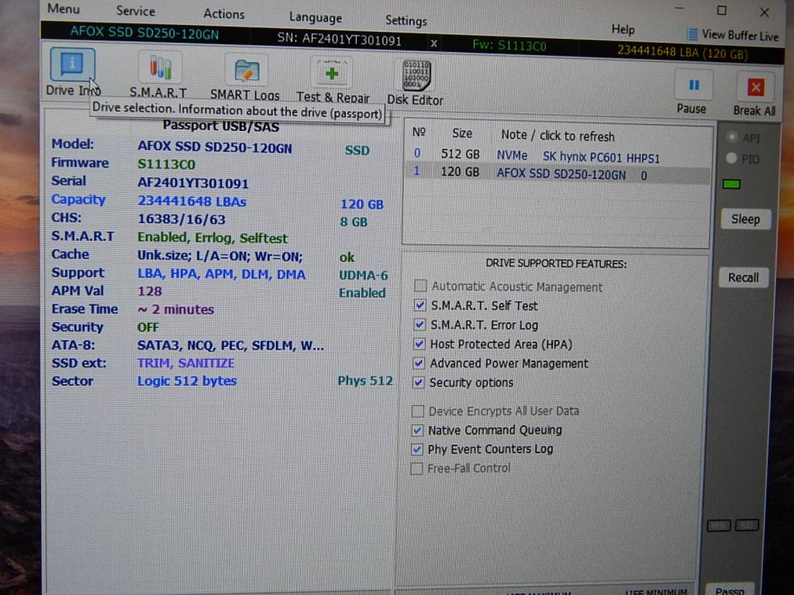Image resolution: width=794 pixels, height=595 pixels.
Task: Open SMART Logs from the toolbar
Action: [x=247, y=71]
